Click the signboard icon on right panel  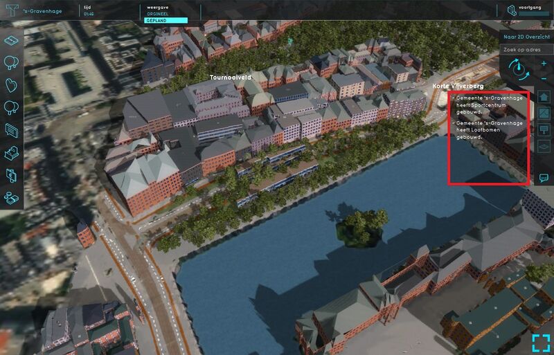point(544,129)
